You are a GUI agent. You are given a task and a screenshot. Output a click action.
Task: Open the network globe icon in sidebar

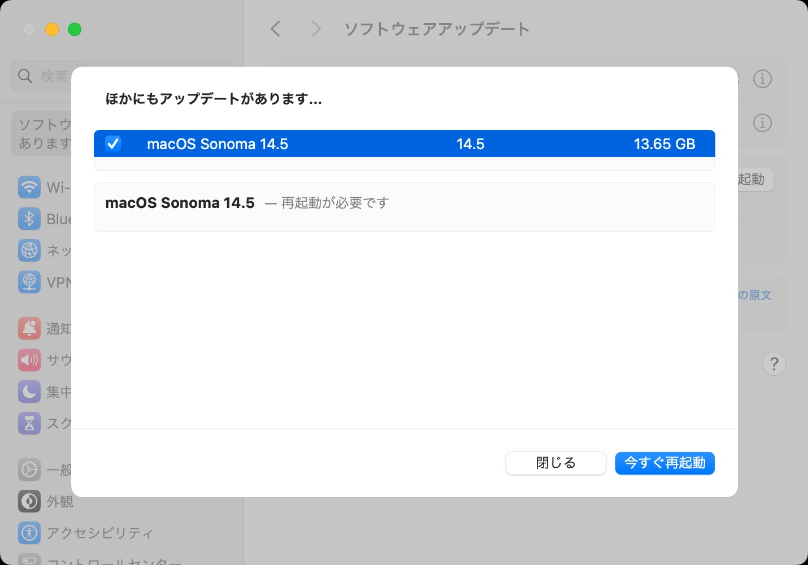click(x=29, y=250)
